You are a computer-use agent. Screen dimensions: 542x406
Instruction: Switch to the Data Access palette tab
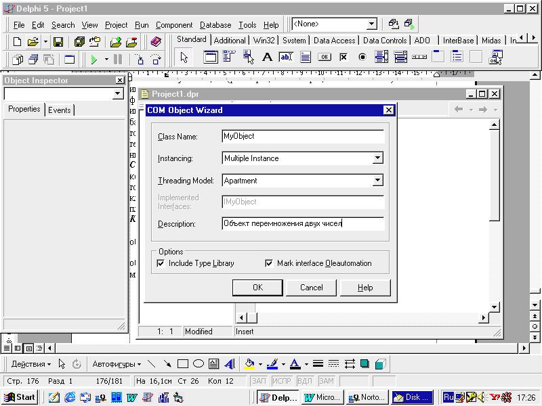[x=334, y=41]
